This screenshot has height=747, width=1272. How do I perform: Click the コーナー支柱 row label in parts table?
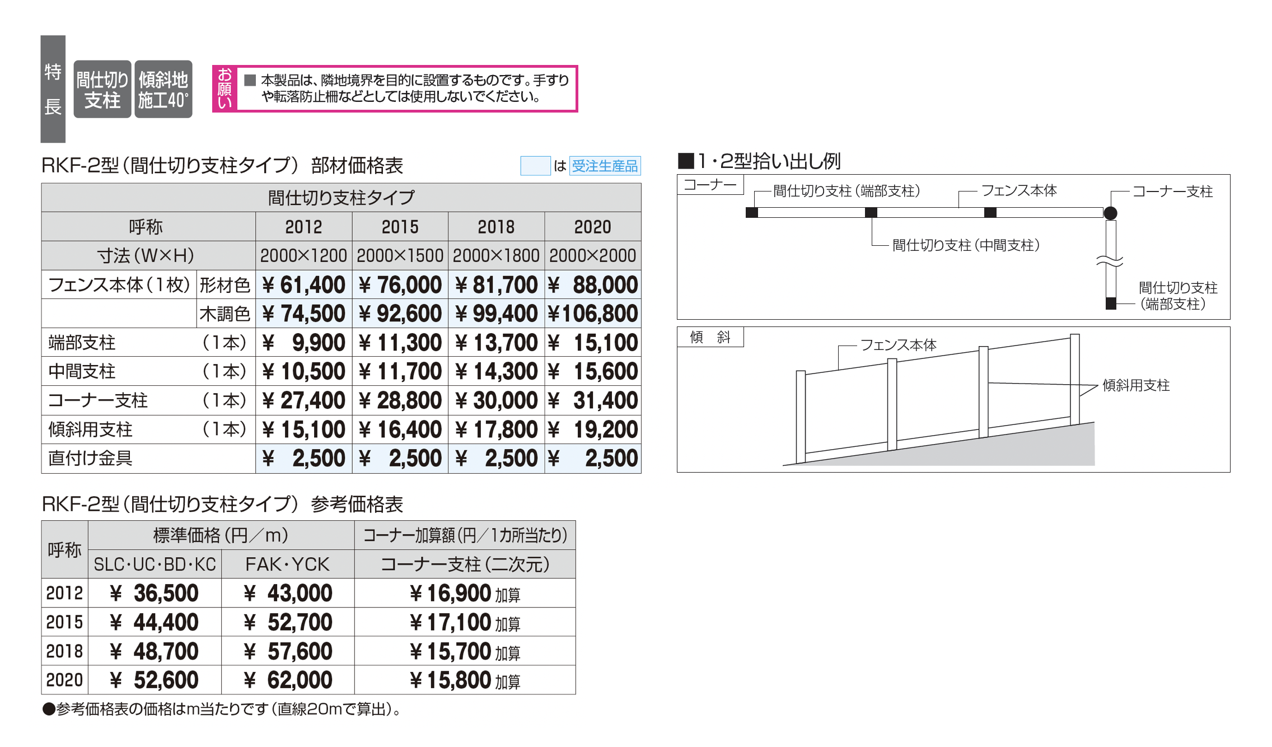(x=148, y=400)
